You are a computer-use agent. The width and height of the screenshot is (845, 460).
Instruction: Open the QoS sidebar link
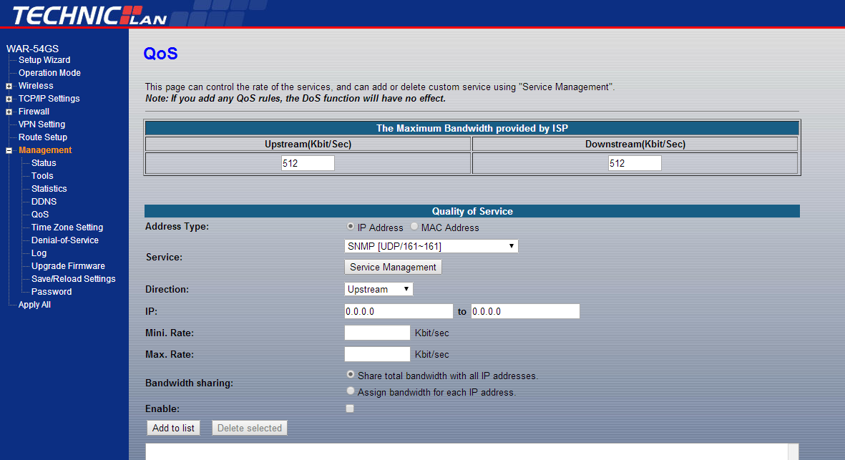(40, 215)
